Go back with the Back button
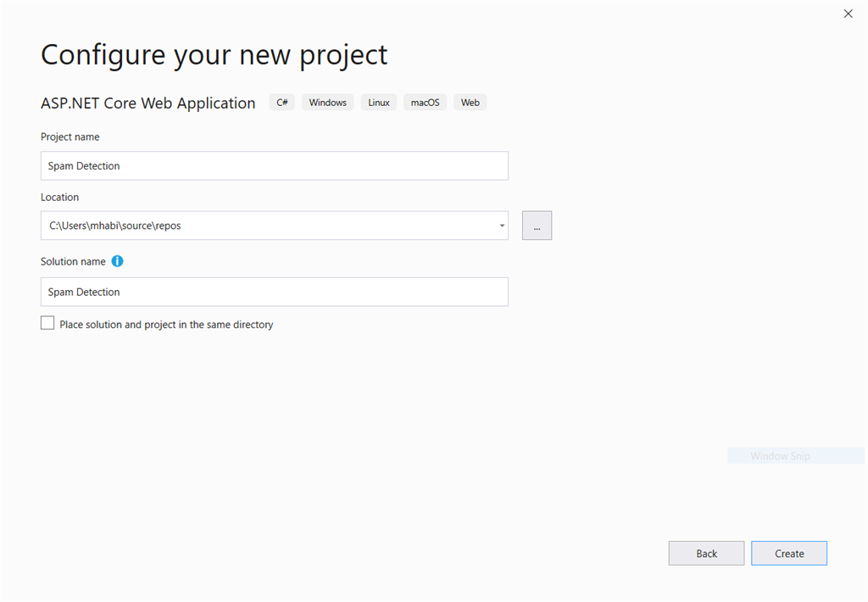The height and width of the screenshot is (602, 868). coord(706,554)
